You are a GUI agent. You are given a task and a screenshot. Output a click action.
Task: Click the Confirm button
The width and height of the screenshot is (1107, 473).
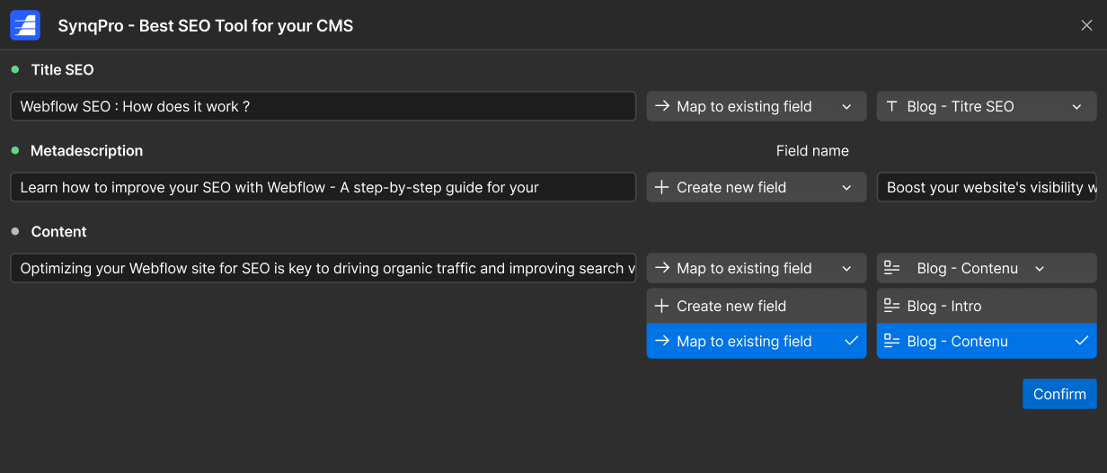(1059, 394)
